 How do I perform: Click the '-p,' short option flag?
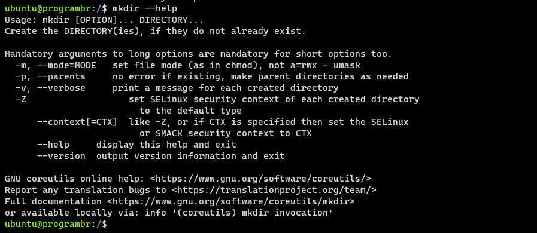pos(23,76)
